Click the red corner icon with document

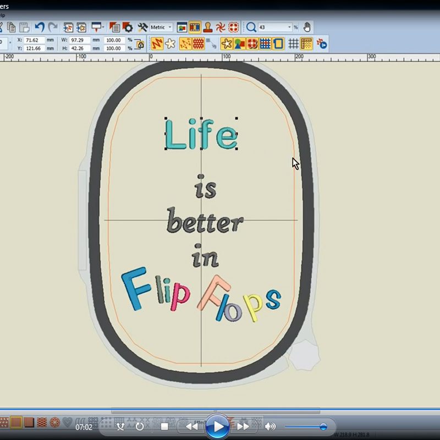coord(114,27)
